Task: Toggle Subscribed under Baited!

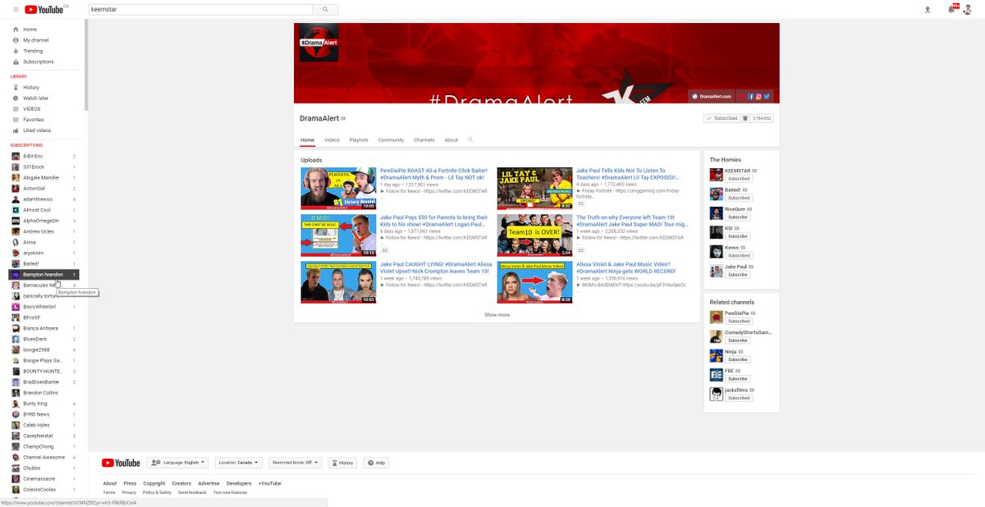Action: point(739,198)
